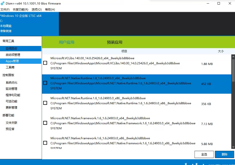Open the 恢复功能(R) menu
The image size is (235, 165).
(x=21, y=10)
